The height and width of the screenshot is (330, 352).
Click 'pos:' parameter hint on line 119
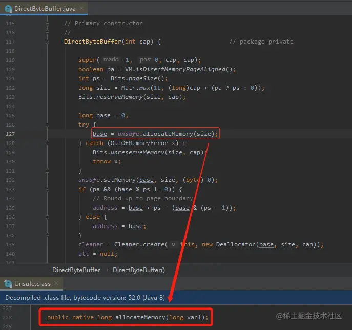click(145, 60)
